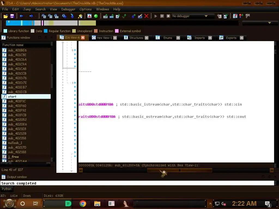The image size is (279, 209).
Task: Click the Library function cyan swatch
Action: point(5,31)
